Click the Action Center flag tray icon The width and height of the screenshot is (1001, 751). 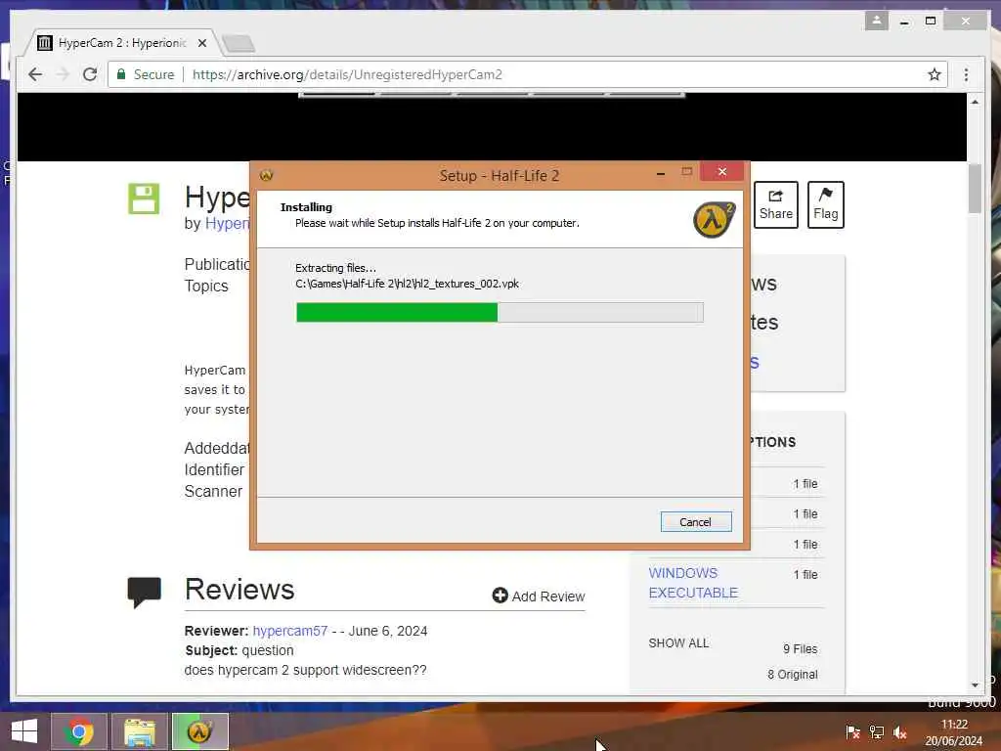pyautogui.click(x=852, y=732)
